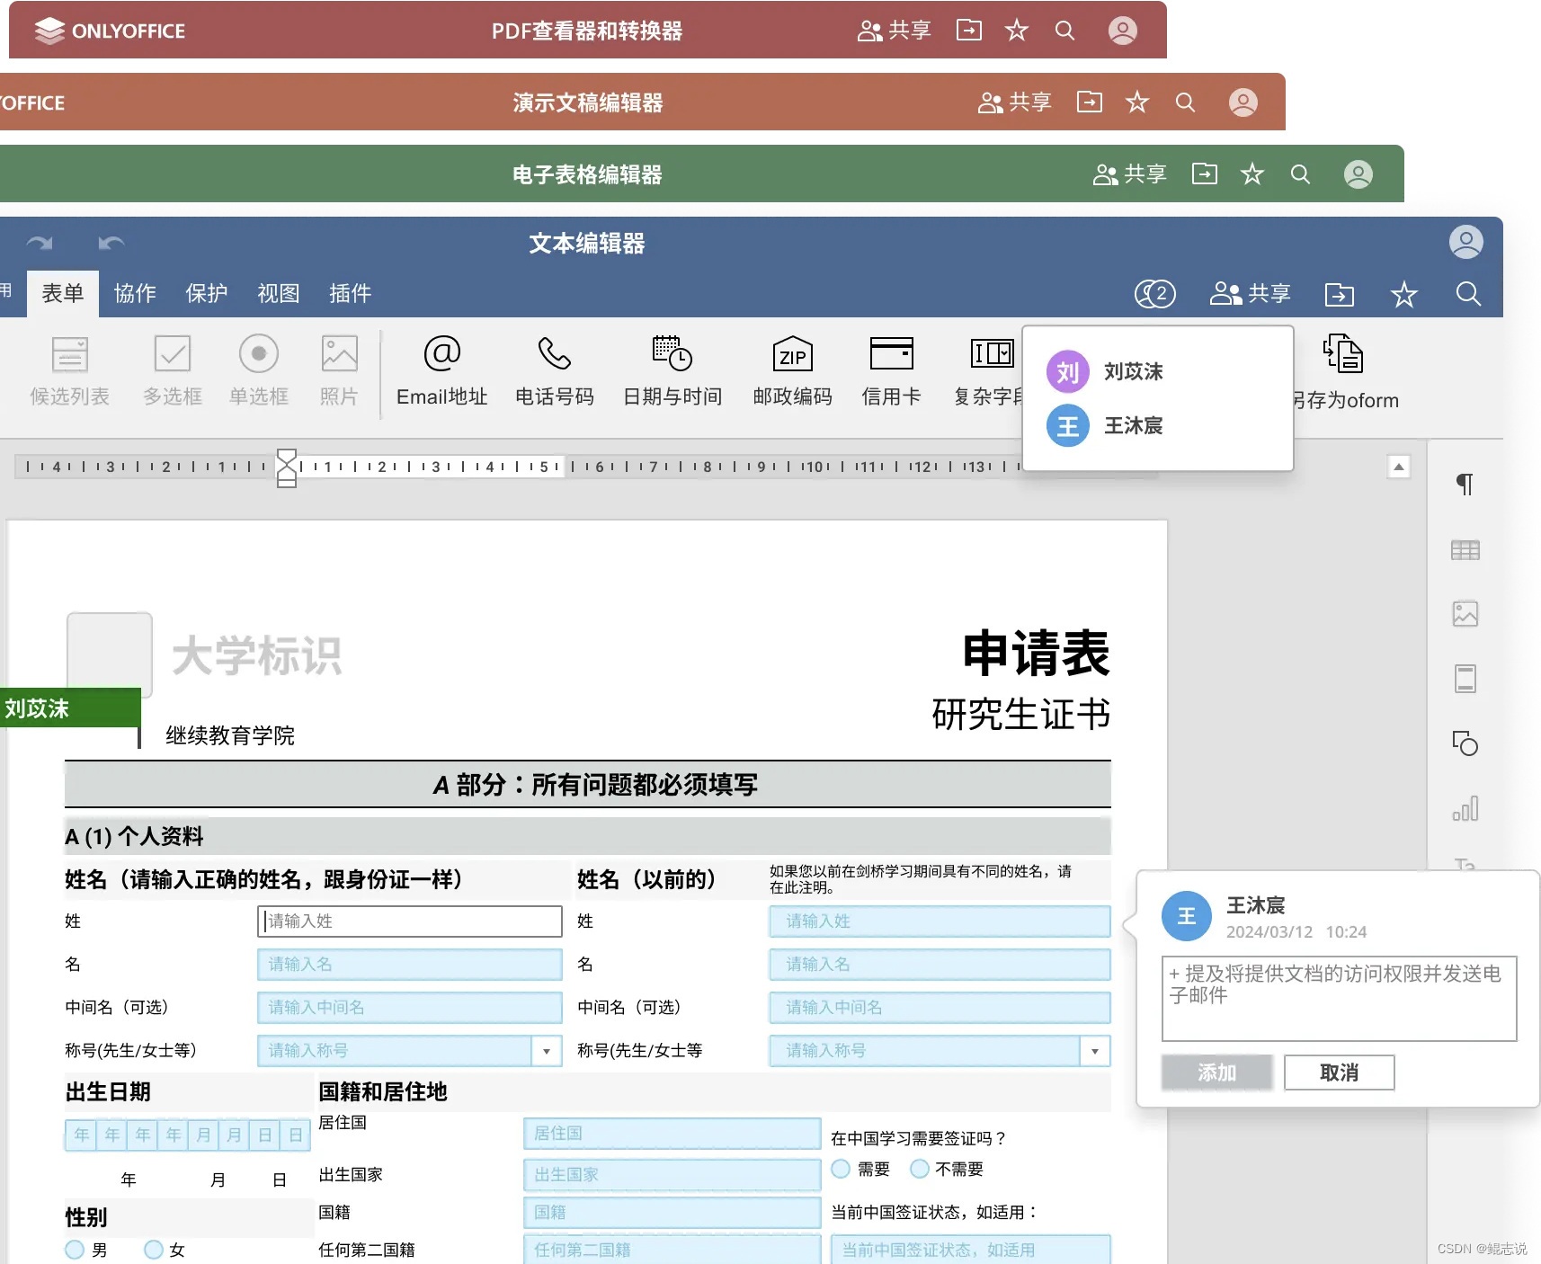Switch to the 表单 tab
Viewport: 1541px width, 1264px height.
click(x=63, y=293)
